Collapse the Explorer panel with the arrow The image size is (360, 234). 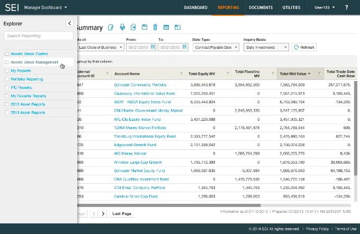(x=69, y=23)
